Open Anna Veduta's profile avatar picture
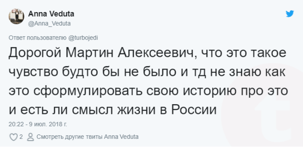Image resolution: width=303 pixels, height=147 pixels. pos(16,17)
